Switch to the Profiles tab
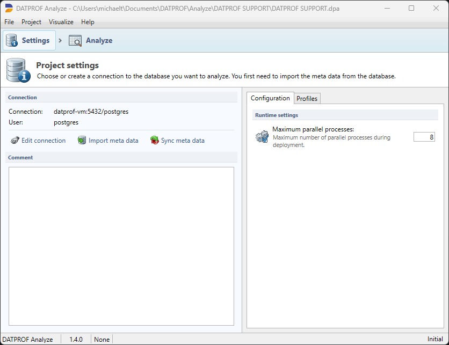 tap(307, 98)
